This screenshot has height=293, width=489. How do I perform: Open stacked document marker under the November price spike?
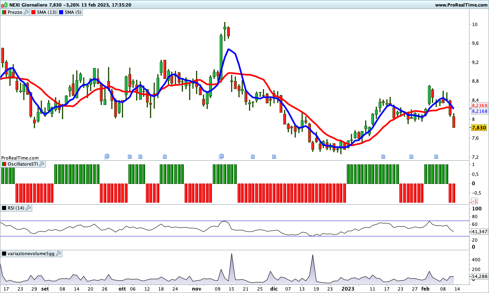pos(222,156)
